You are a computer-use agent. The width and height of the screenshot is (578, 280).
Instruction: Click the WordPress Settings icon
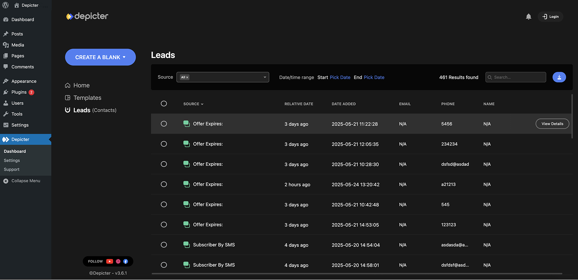6,125
